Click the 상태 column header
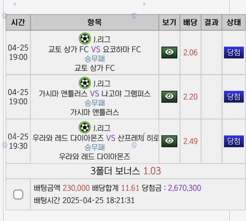Screen dimensions: 246x221 coord(234,22)
